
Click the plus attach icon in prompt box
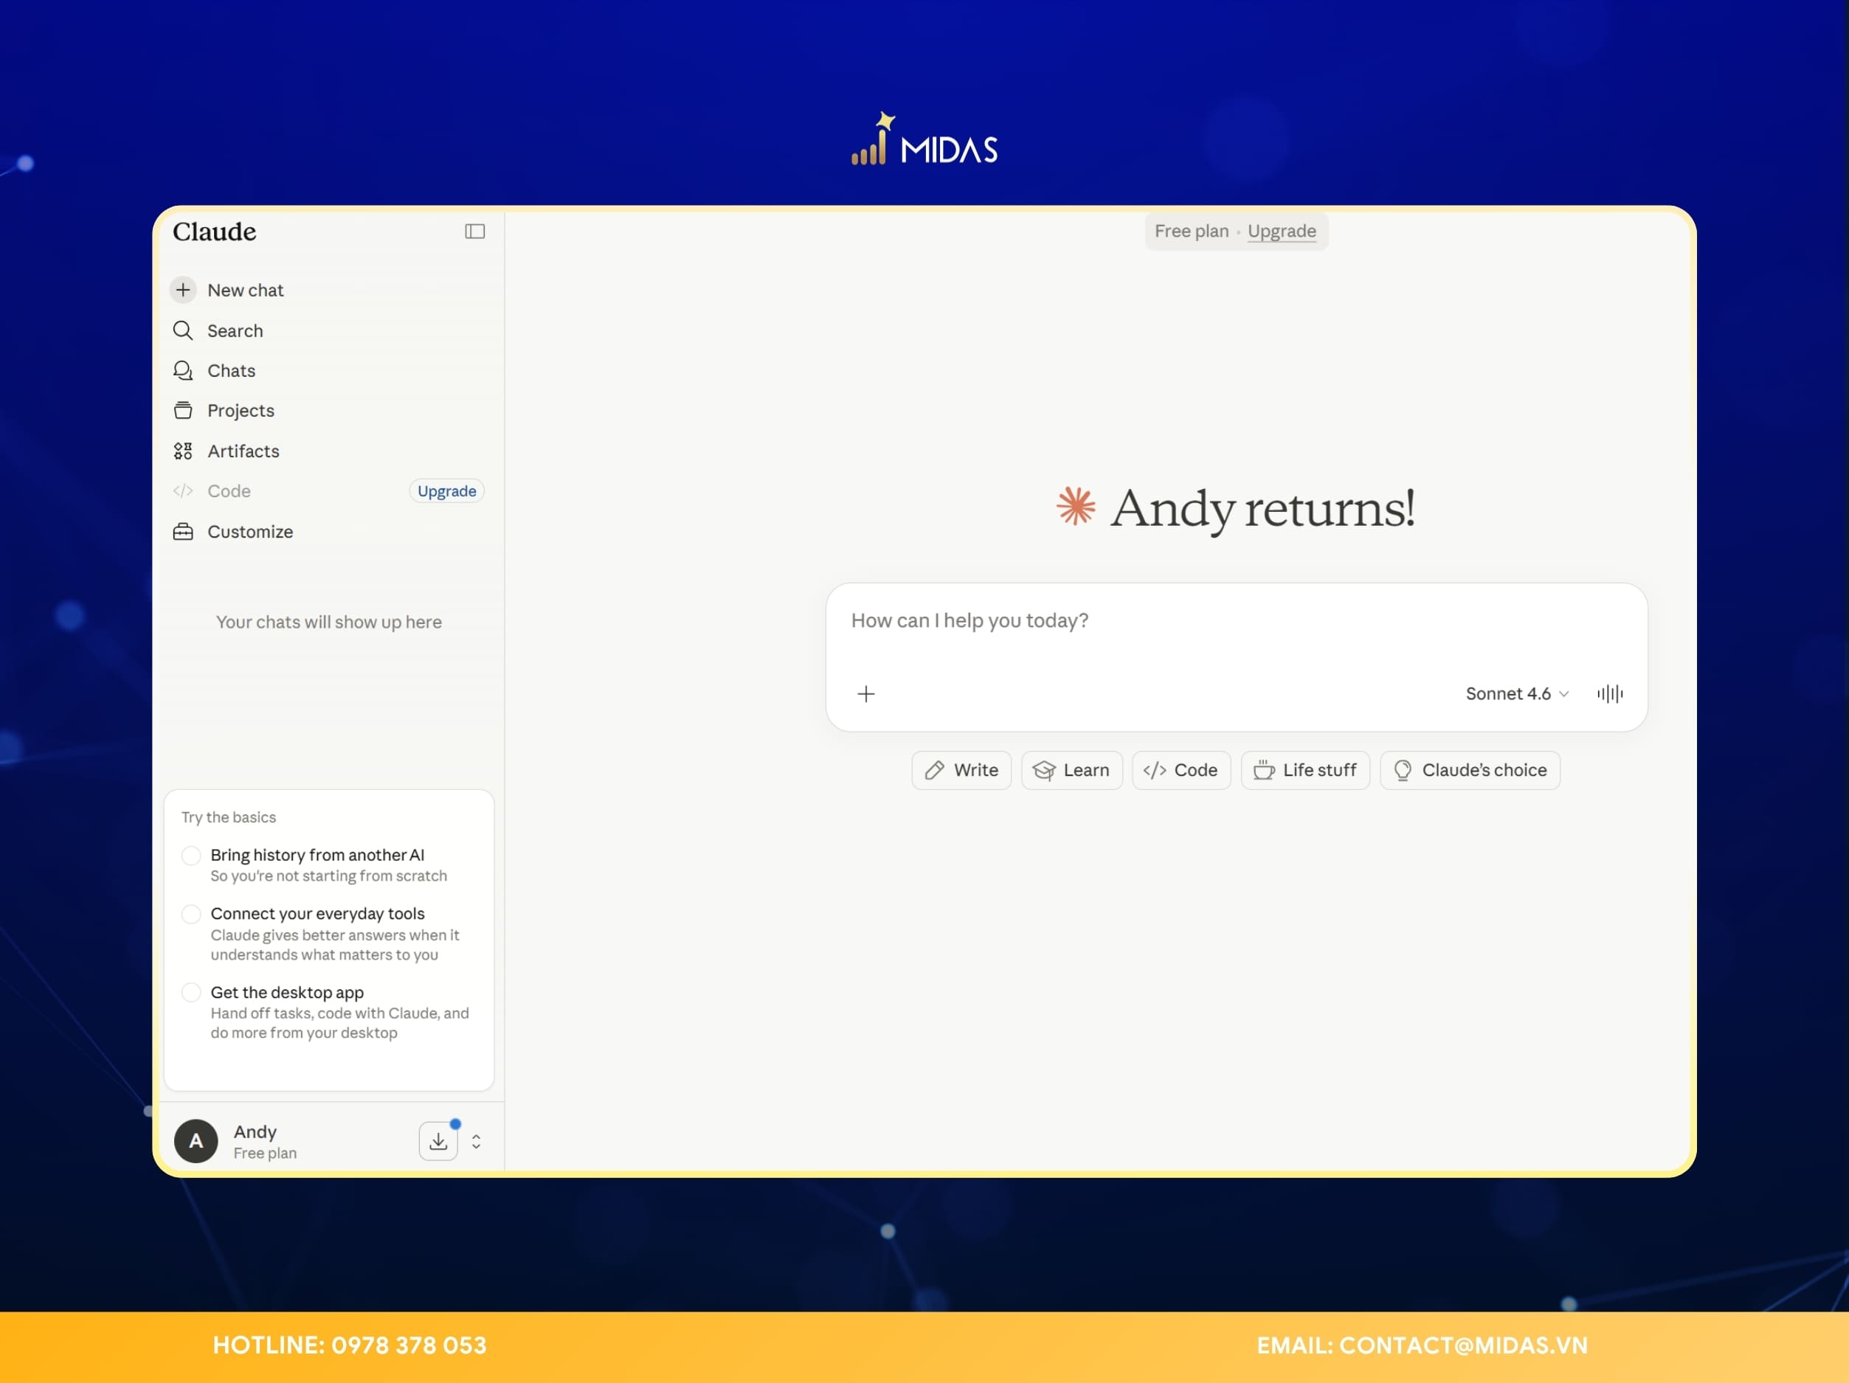866,693
